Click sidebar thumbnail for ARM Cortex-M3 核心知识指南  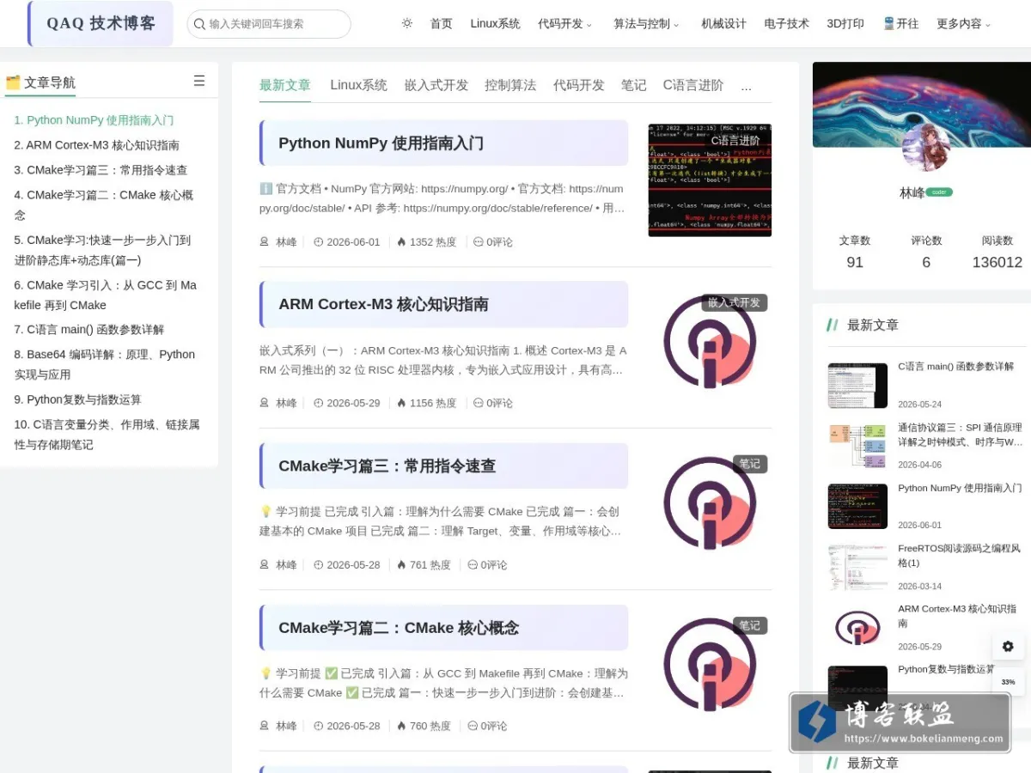(x=857, y=628)
